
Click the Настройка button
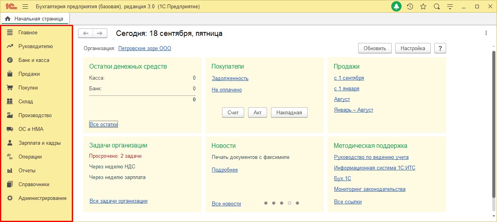pos(413,48)
